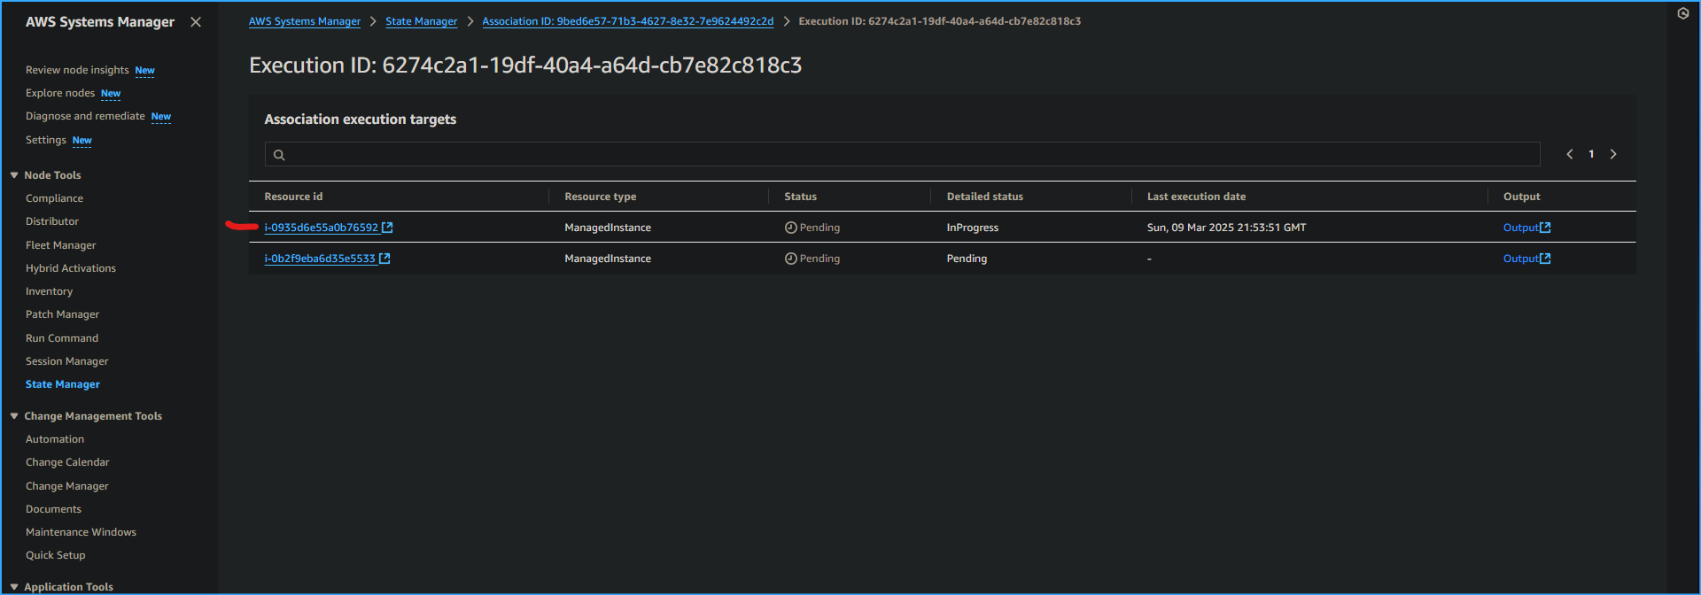This screenshot has height=595, width=1701.
Task: Click the Execution ID page heading
Action: pyautogui.click(x=525, y=66)
